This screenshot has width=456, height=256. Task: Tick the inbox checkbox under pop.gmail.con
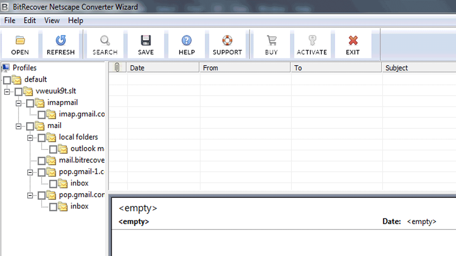[x=53, y=207]
